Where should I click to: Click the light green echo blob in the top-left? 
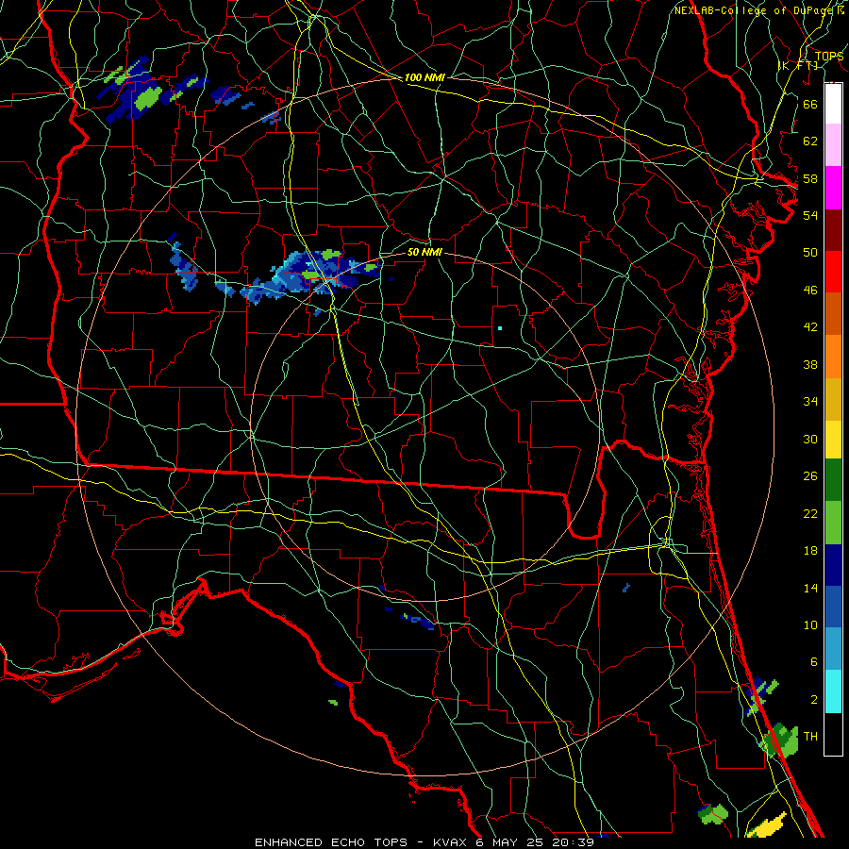coord(148,97)
